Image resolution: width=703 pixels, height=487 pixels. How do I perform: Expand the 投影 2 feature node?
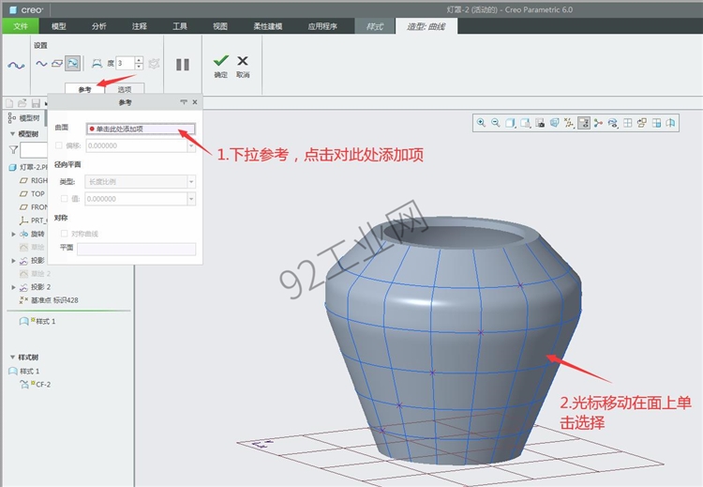[13, 287]
